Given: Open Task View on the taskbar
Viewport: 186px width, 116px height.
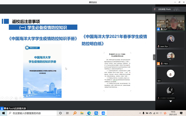Looking at the screenshot, I should pos(67,113).
